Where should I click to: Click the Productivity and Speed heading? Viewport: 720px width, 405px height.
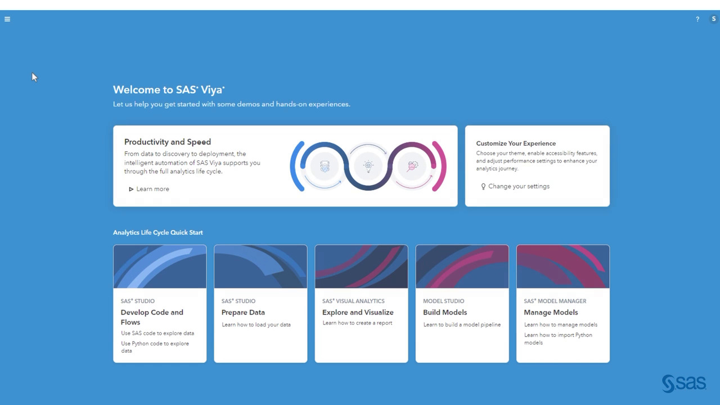coord(168,142)
